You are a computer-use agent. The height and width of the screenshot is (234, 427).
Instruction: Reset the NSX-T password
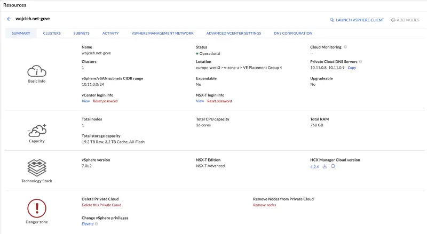(x=219, y=101)
